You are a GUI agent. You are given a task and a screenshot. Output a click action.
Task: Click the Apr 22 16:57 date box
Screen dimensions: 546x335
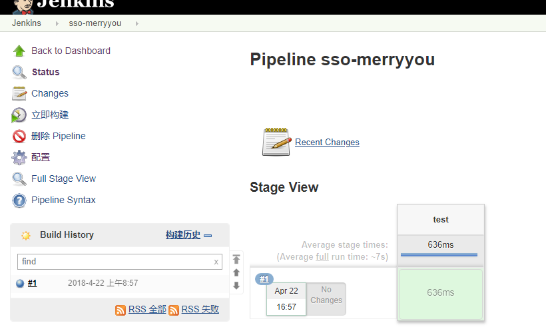click(286, 299)
